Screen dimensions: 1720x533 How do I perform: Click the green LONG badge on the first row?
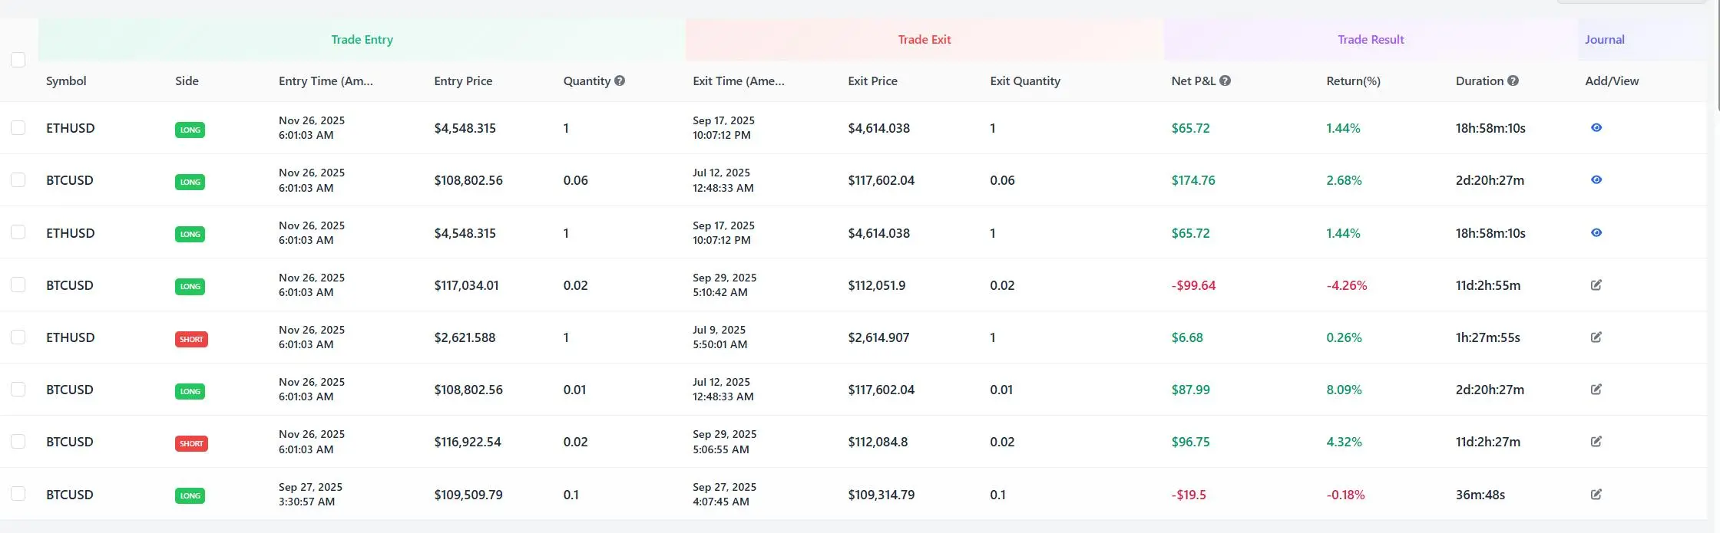tap(190, 130)
